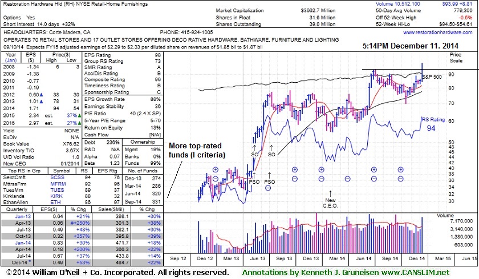Click the PHONE: 415-924-1005 text

click(186, 33)
